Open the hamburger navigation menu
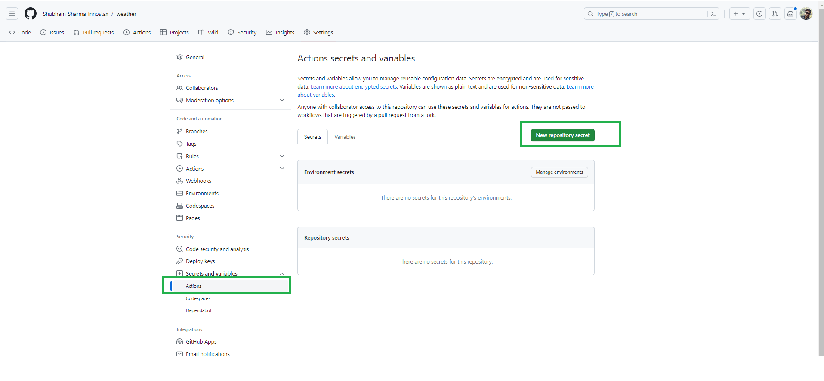The height and width of the screenshot is (381, 824). point(12,14)
